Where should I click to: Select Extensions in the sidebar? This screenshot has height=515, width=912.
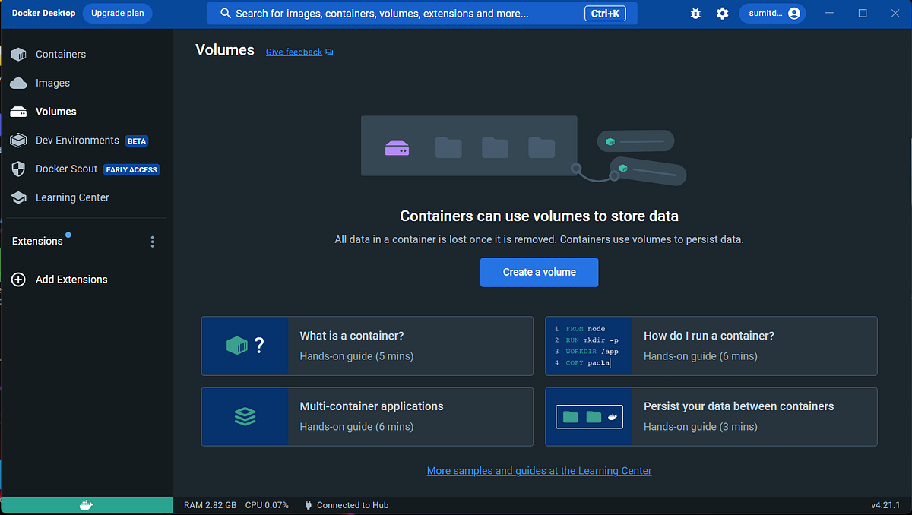coord(37,241)
